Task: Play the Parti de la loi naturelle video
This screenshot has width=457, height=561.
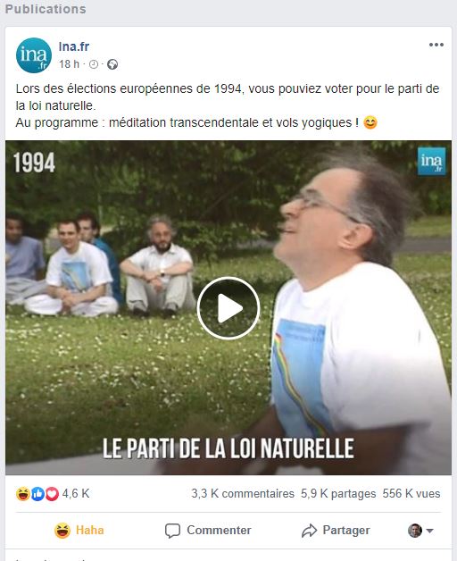Action: tap(228, 307)
